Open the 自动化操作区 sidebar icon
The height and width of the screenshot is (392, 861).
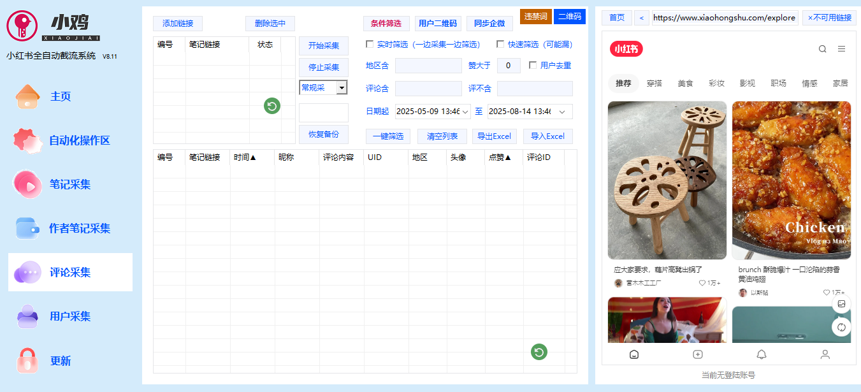[27, 140]
